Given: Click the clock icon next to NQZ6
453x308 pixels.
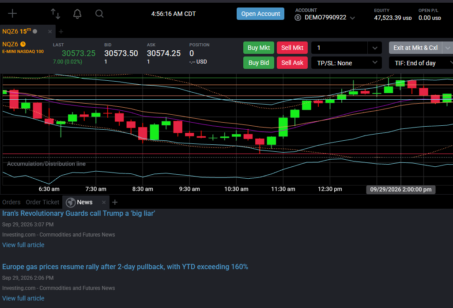Looking at the screenshot, I should [23, 44].
